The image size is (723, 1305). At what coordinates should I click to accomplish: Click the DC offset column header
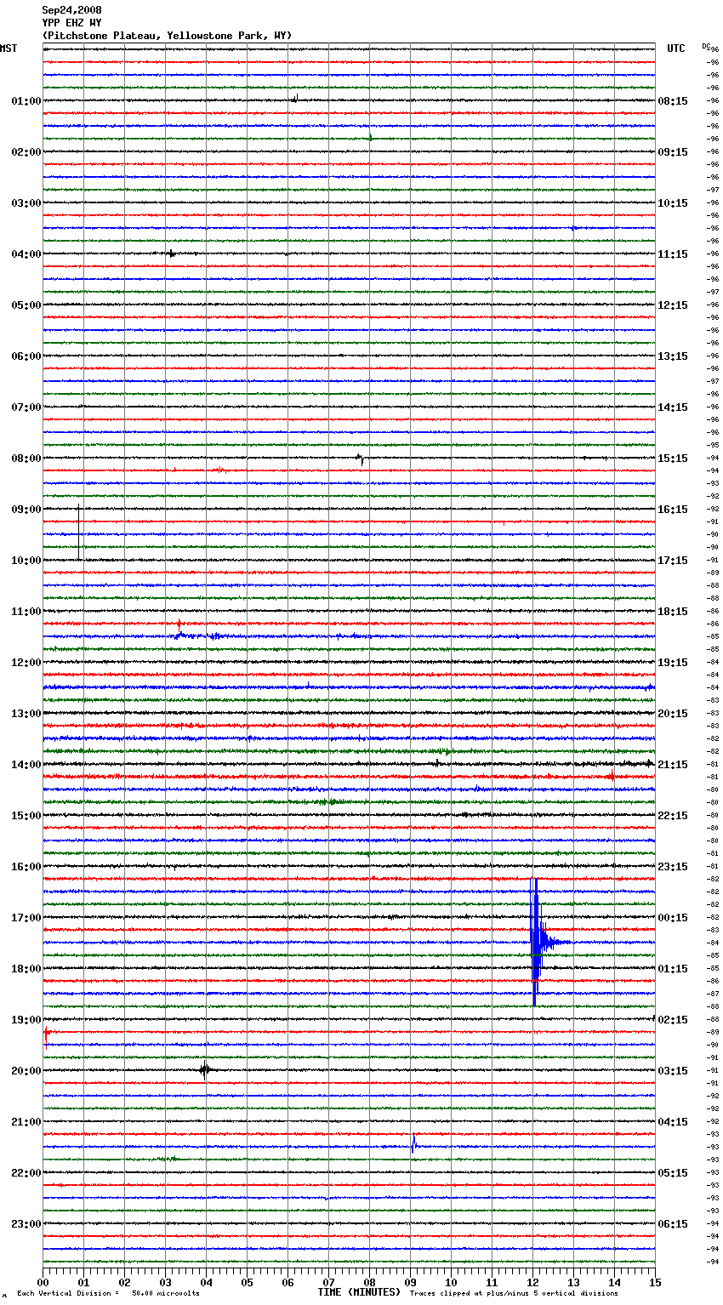coord(706,46)
